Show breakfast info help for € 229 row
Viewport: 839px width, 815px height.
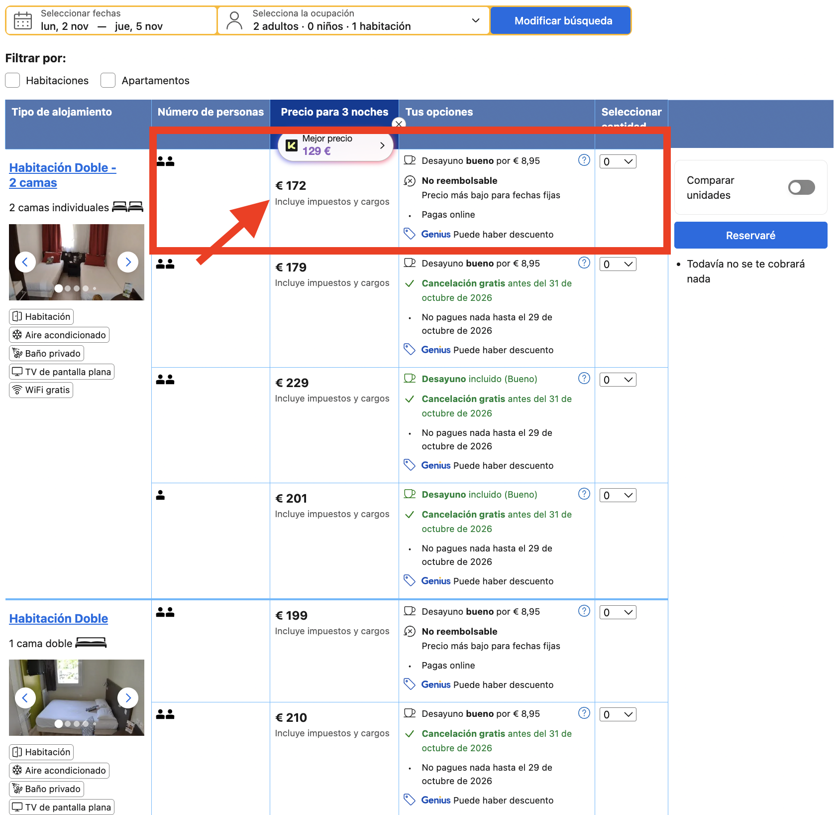(x=584, y=378)
